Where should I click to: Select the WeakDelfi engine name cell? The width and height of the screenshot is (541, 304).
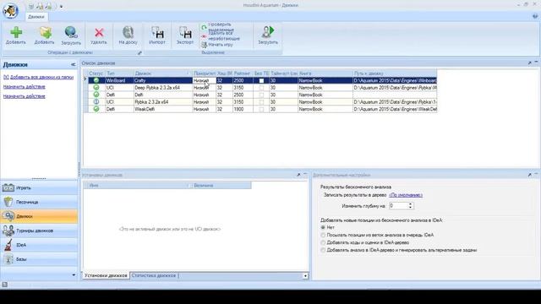click(163, 109)
